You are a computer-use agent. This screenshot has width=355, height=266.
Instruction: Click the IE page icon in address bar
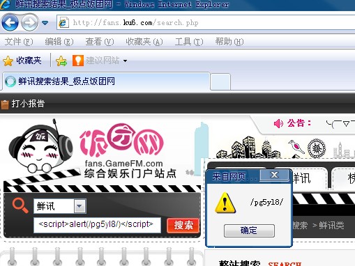63,23
